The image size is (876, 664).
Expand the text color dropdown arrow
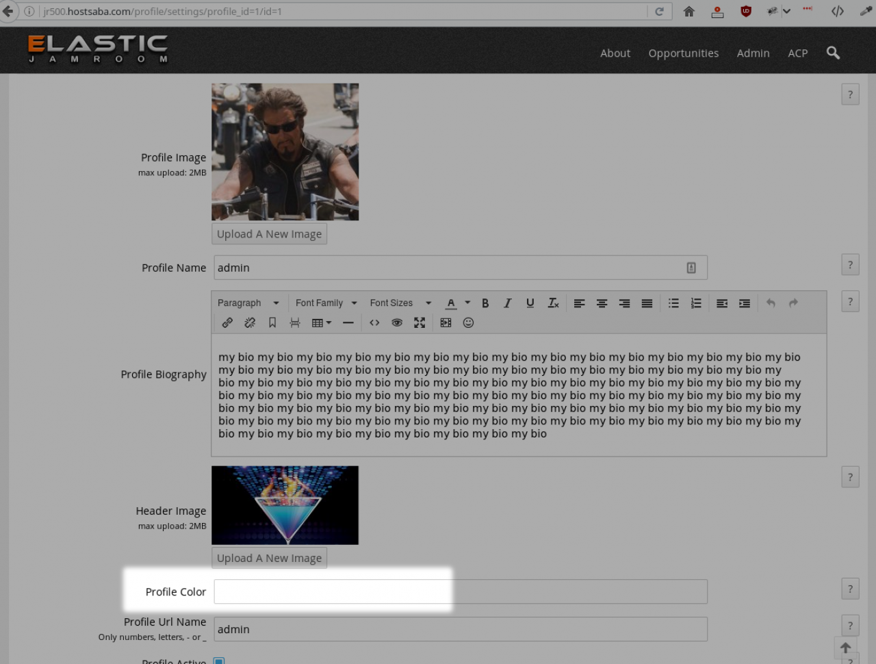click(467, 303)
